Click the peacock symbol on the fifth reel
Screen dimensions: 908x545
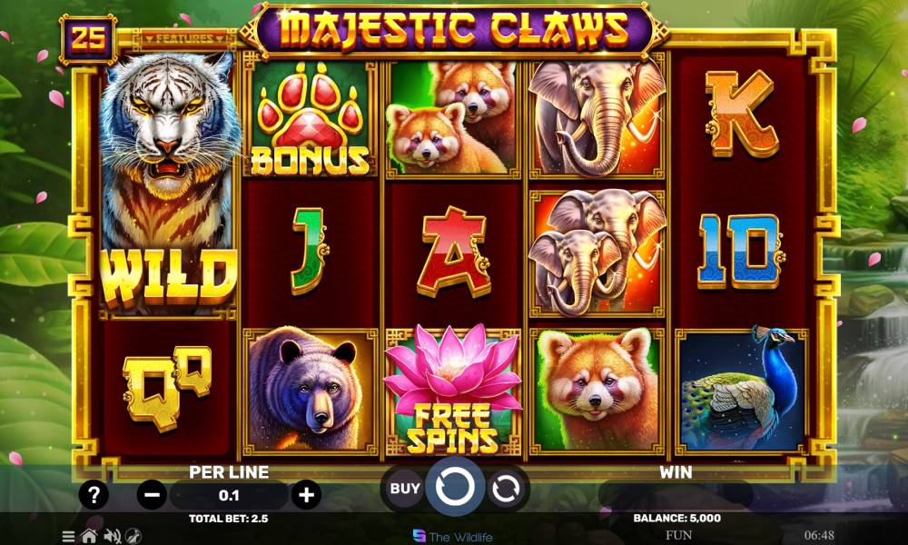(742, 391)
